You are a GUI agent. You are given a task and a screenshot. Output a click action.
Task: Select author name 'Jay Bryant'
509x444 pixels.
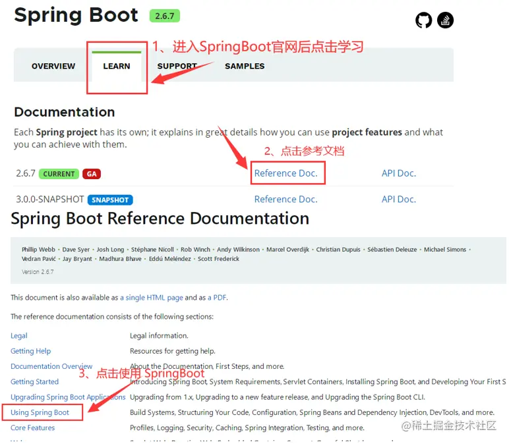point(77,259)
